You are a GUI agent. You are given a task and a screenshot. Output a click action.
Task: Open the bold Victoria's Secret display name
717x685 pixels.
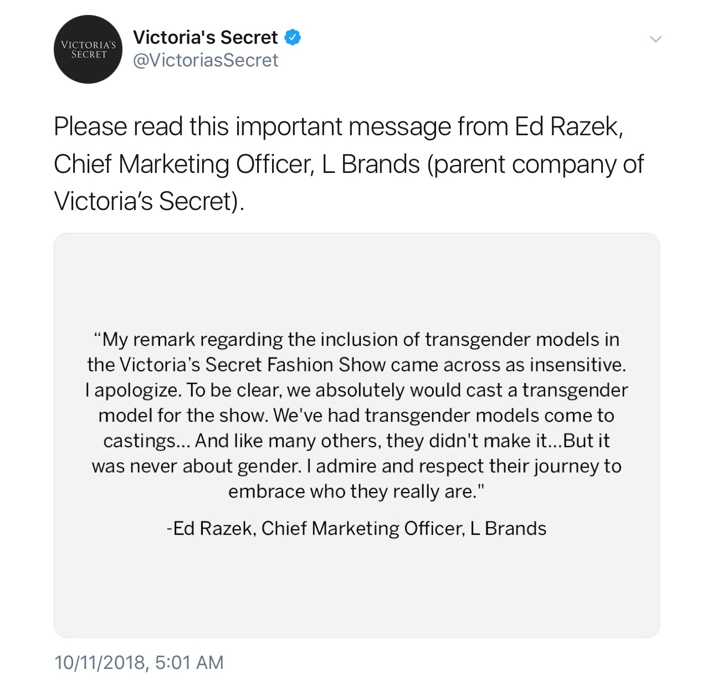(x=206, y=37)
